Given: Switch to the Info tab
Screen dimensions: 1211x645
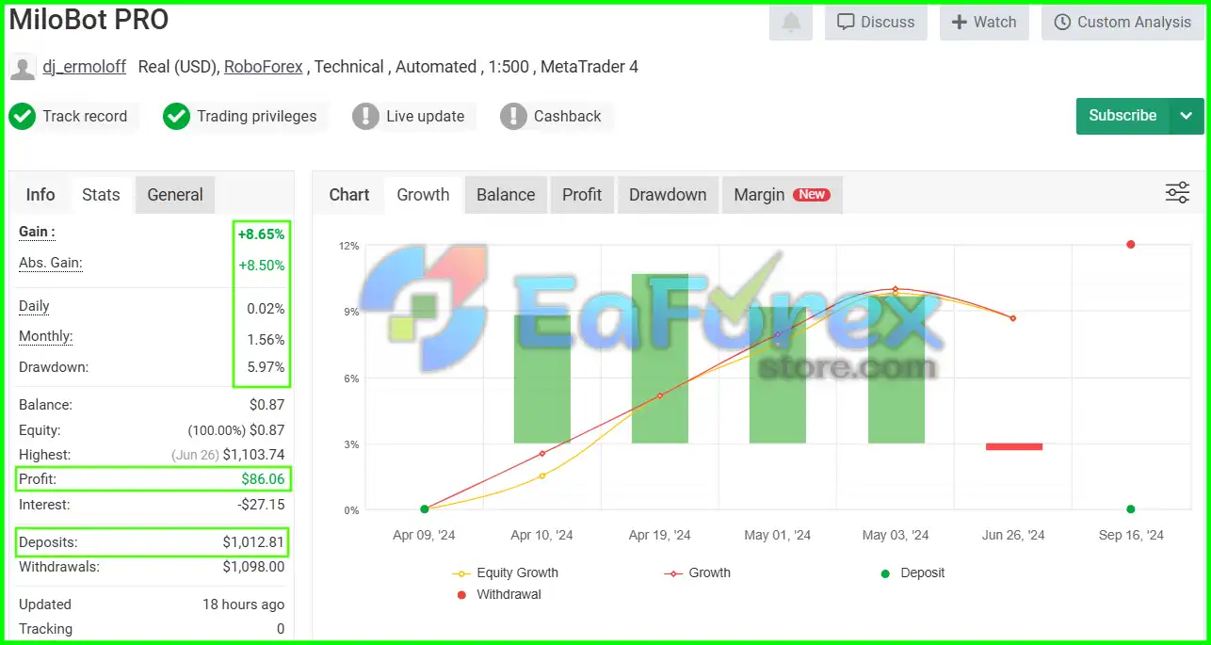Looking at the screenshot, I should pos(40,195).
